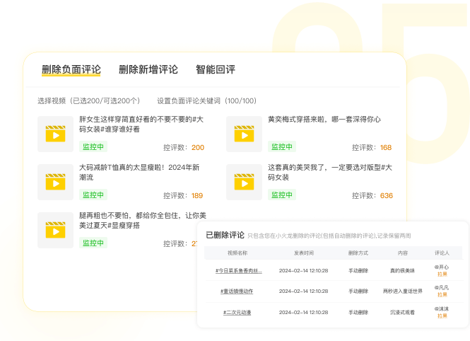Screen dimensions: 470x341
Task: Open the #今日菜系鱼香肉丝 video link
Action: tap(239, 271)
